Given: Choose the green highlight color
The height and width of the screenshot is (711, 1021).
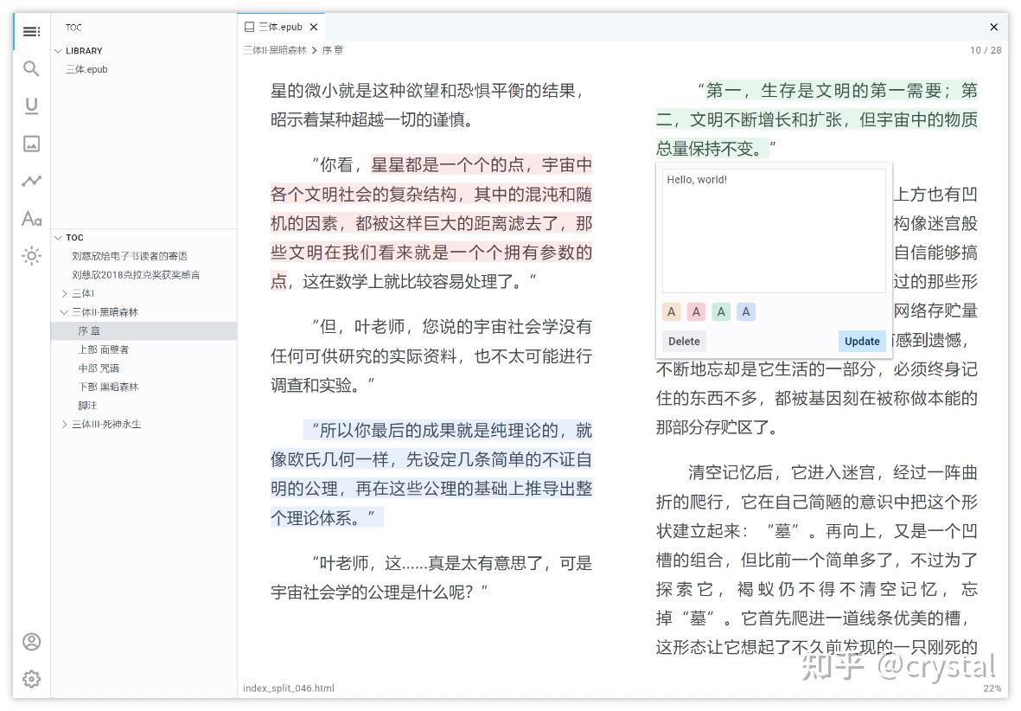Looking at the screenshot, I should coord(721,311).
